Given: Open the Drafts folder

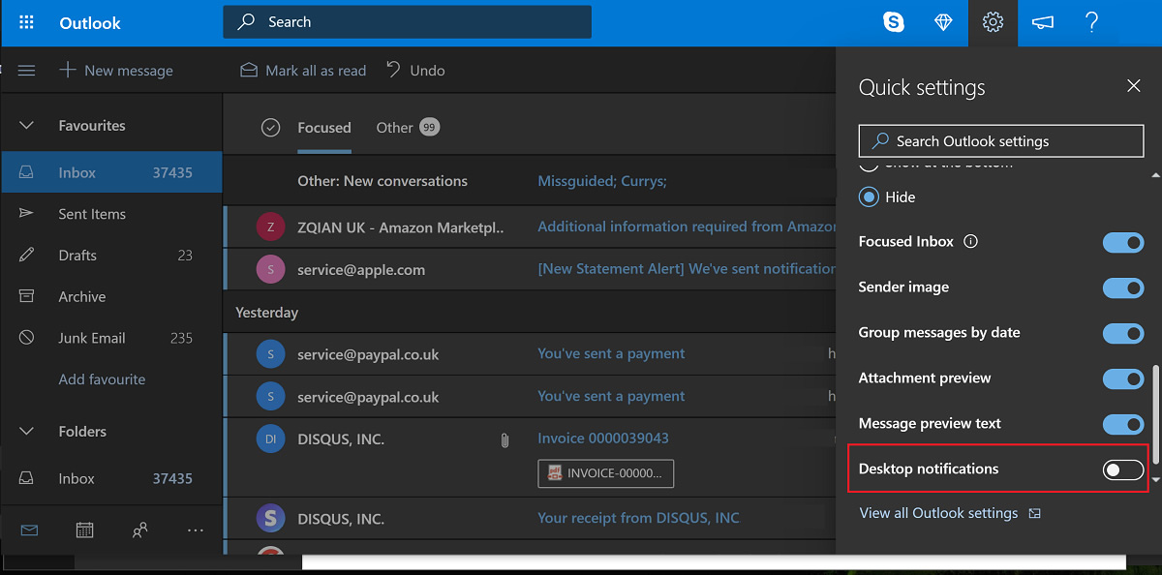Looking at the screenshot, I should click(x=111, y=256).
